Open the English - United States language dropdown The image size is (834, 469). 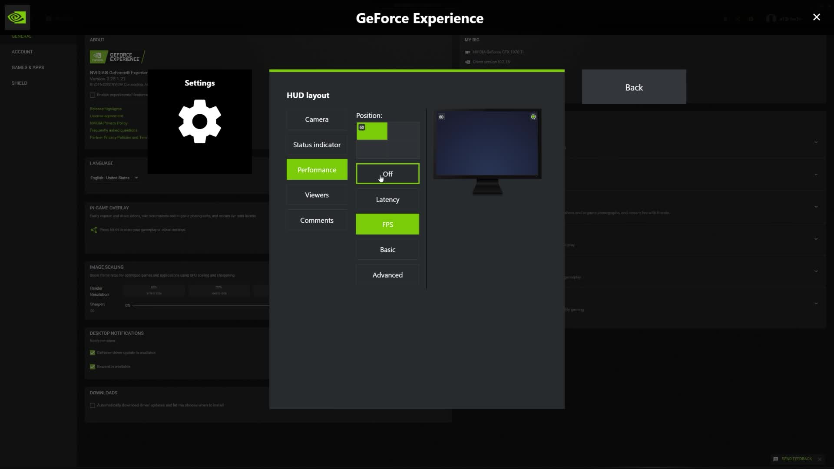click(x=114, y=178)
